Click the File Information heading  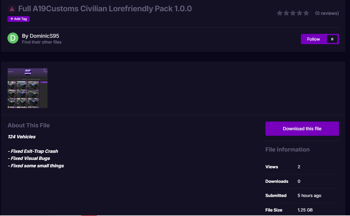[x=287, y=150]
